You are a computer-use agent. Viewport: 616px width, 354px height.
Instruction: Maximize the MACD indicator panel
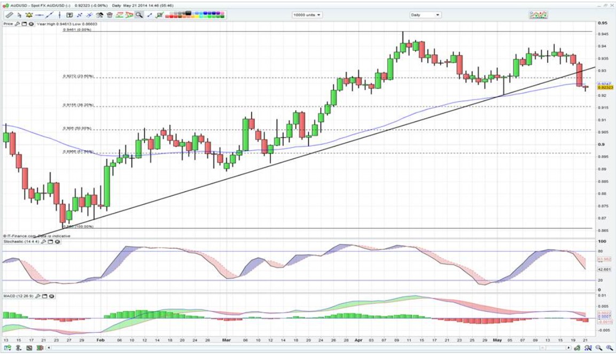pos(44,296)
